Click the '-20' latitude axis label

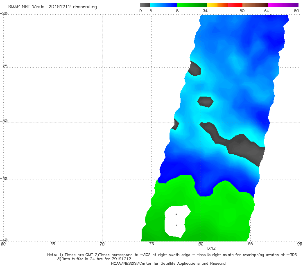pyautogui.click(x=4, y=14)
